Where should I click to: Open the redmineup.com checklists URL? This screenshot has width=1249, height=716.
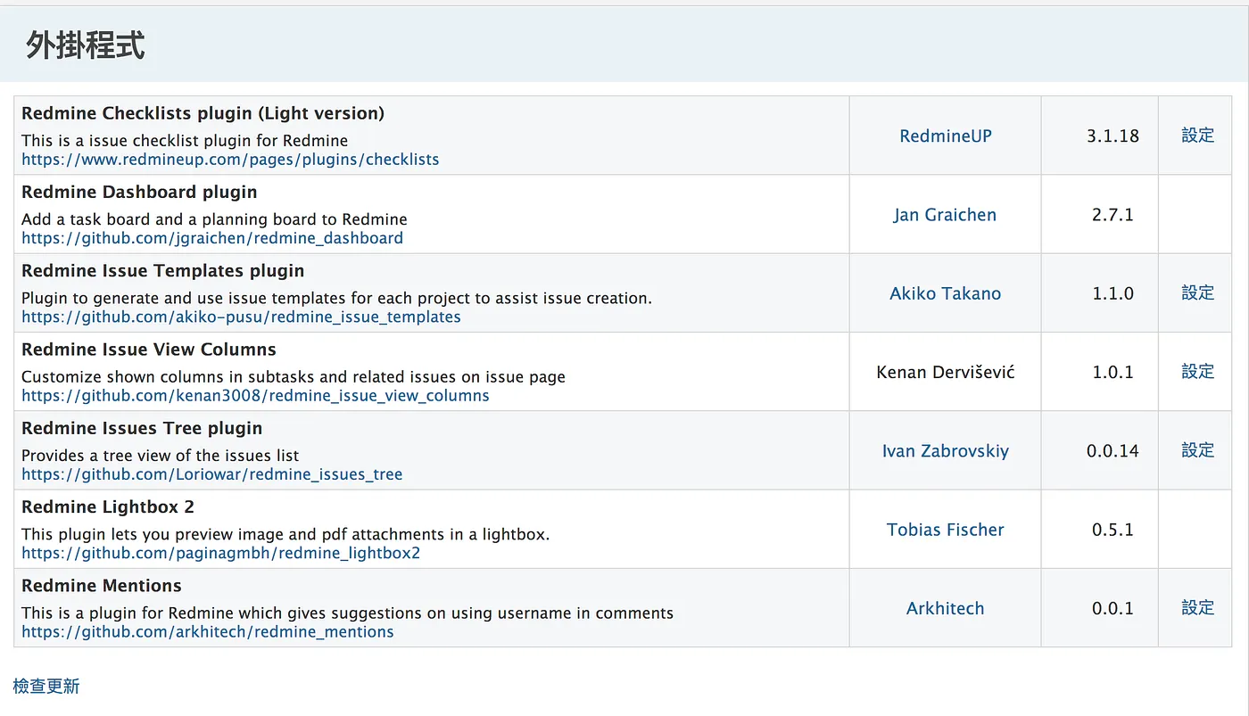(x=230, y=160)
